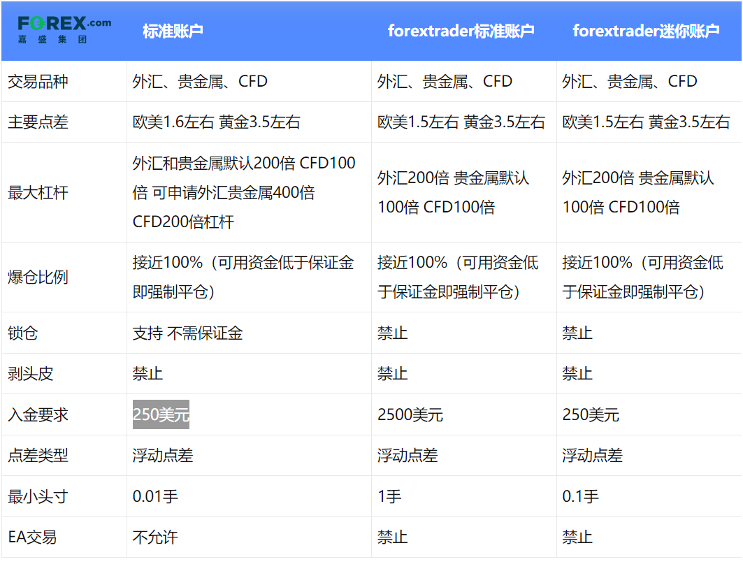Screen dimensions: 743x564
Task: Click the 主要点差 row label
Action: (38, 122)
